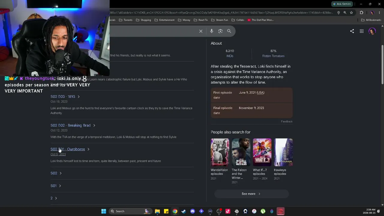Open Chrome's three-dot menu

coord(379,13)
